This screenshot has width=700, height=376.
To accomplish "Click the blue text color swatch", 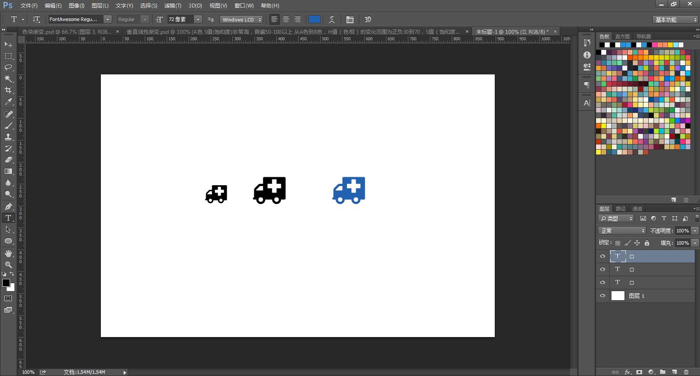I will point(314,19).
